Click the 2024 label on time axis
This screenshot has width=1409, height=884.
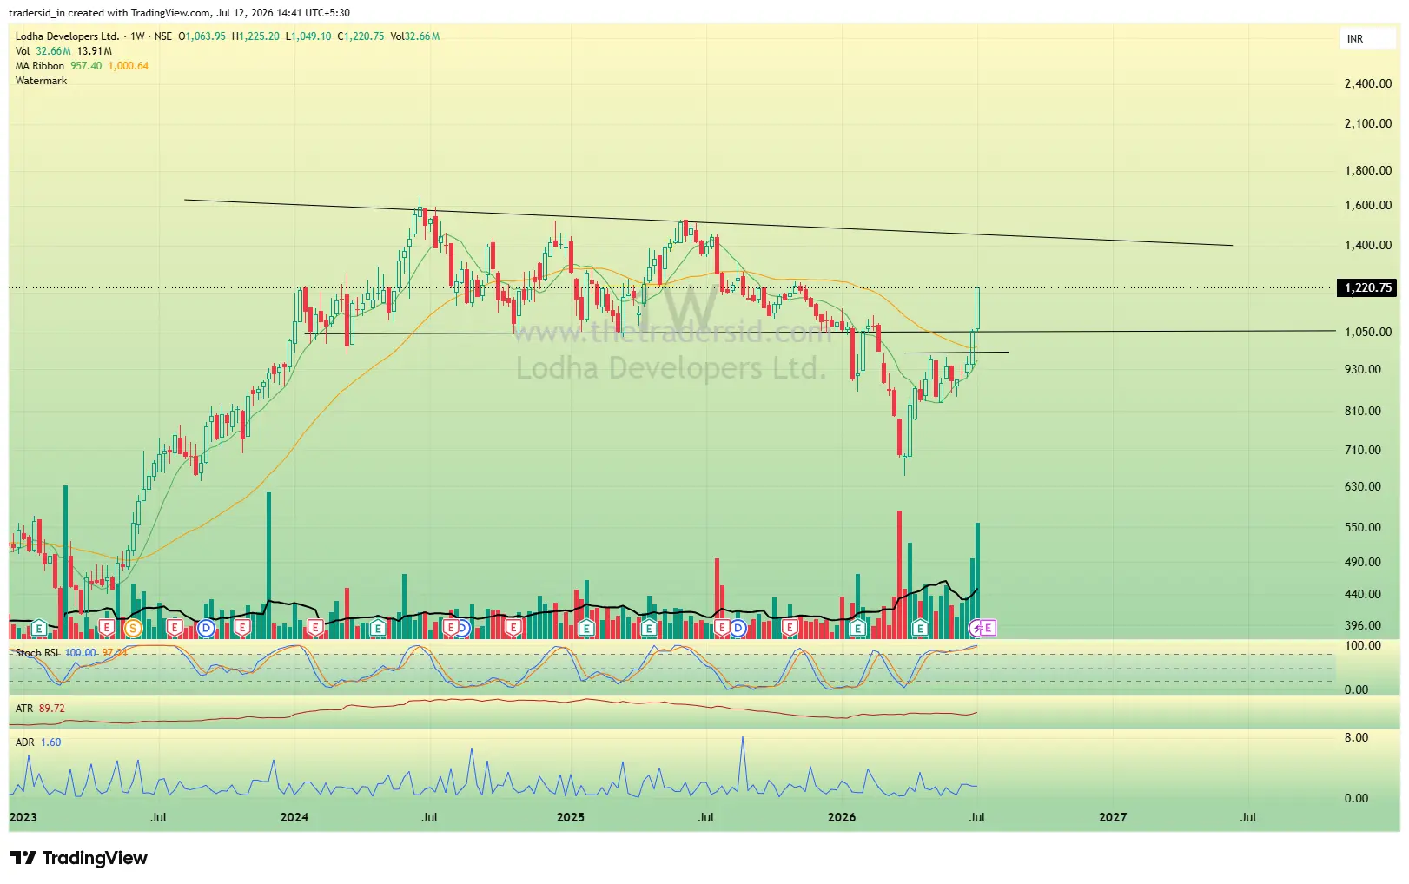click(294, 817)
